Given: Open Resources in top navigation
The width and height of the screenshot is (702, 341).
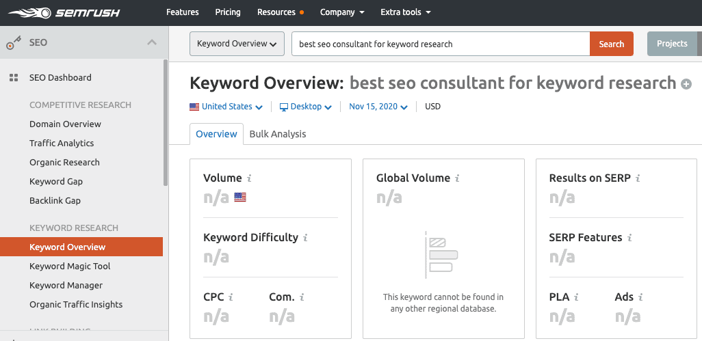Looking at the screenshot, I should click(276, 12).
